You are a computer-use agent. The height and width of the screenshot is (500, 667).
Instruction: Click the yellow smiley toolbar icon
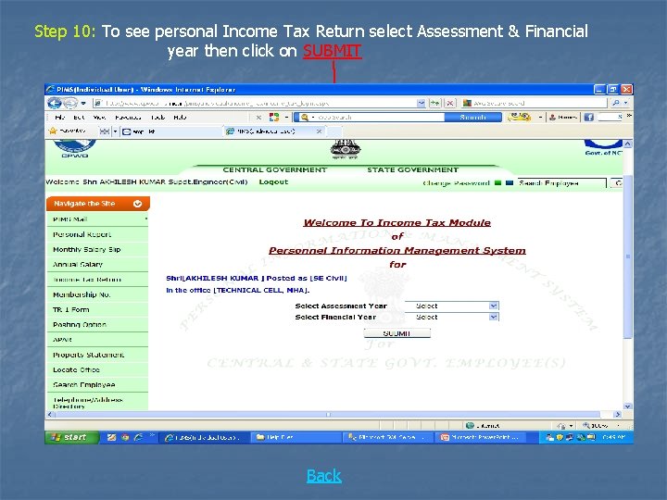coord(519,117)
